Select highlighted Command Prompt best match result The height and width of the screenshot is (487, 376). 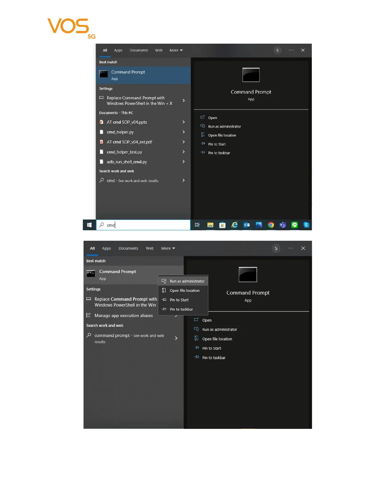click(143, 75)
